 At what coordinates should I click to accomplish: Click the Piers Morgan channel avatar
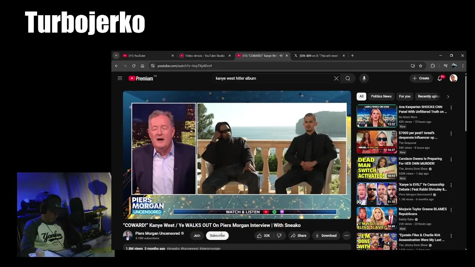point(128,235)
